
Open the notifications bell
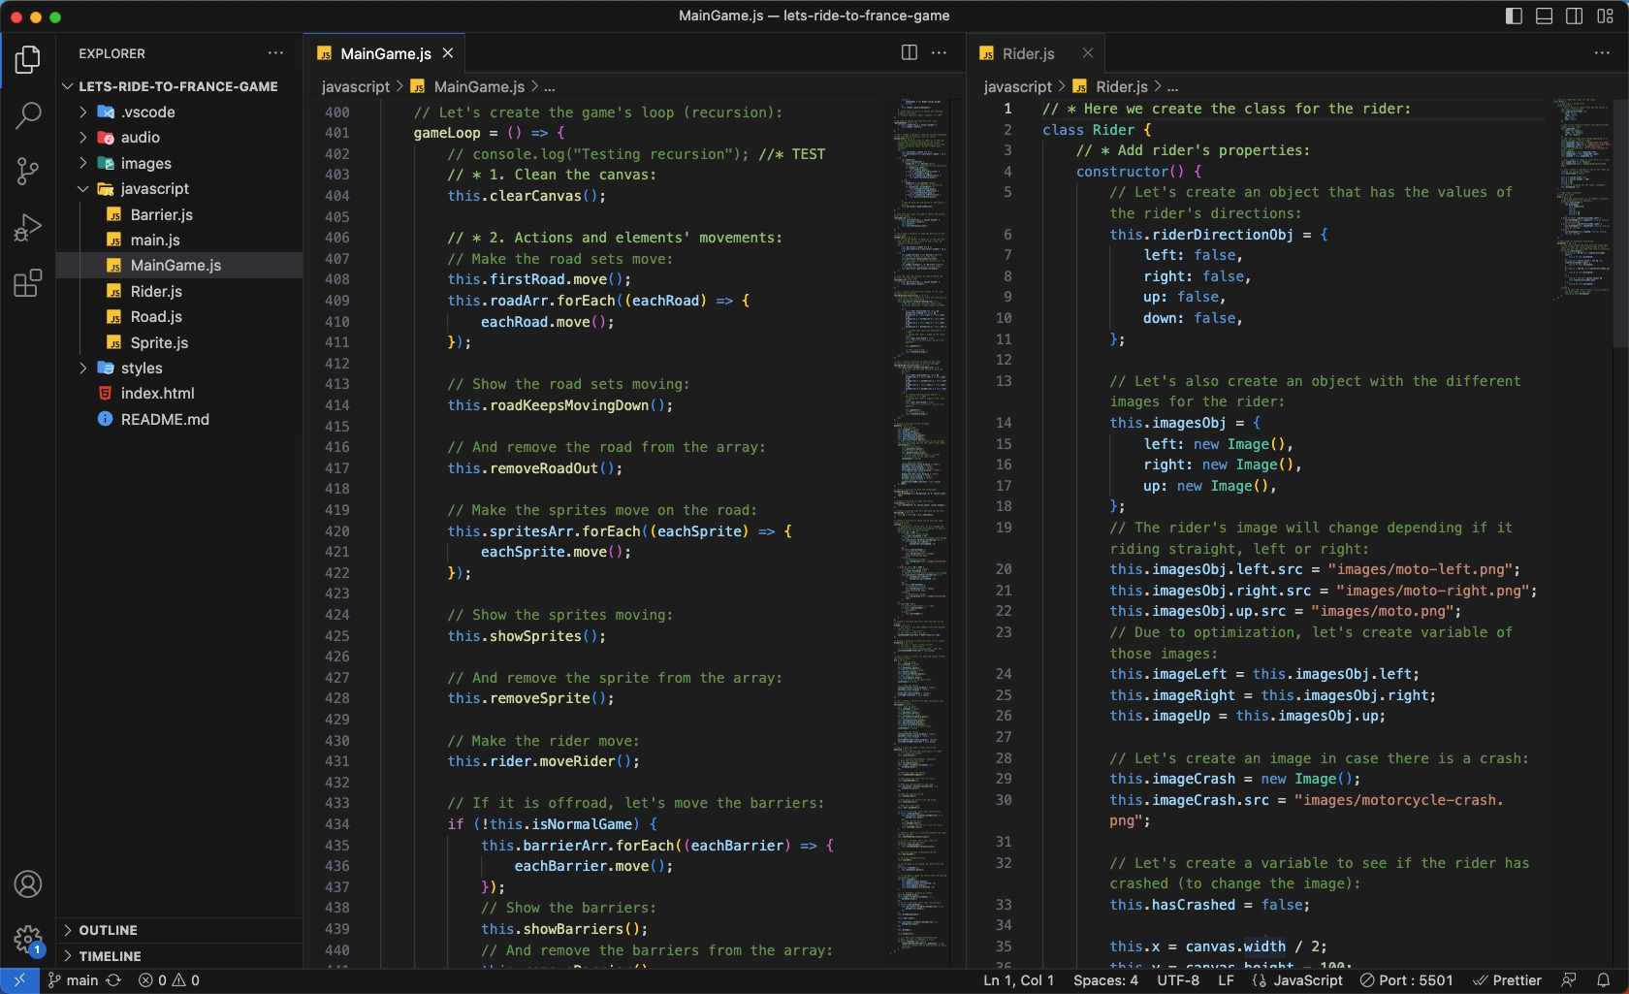click(x=1604, y=980)
